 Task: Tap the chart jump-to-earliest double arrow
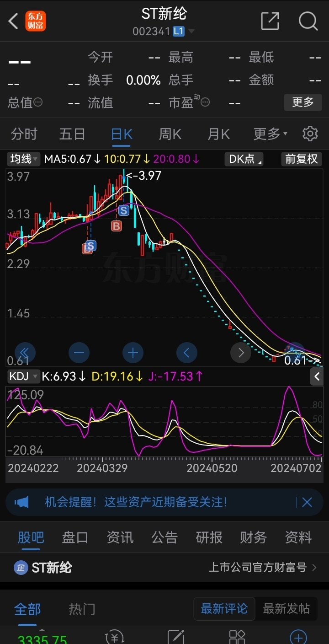25,353
